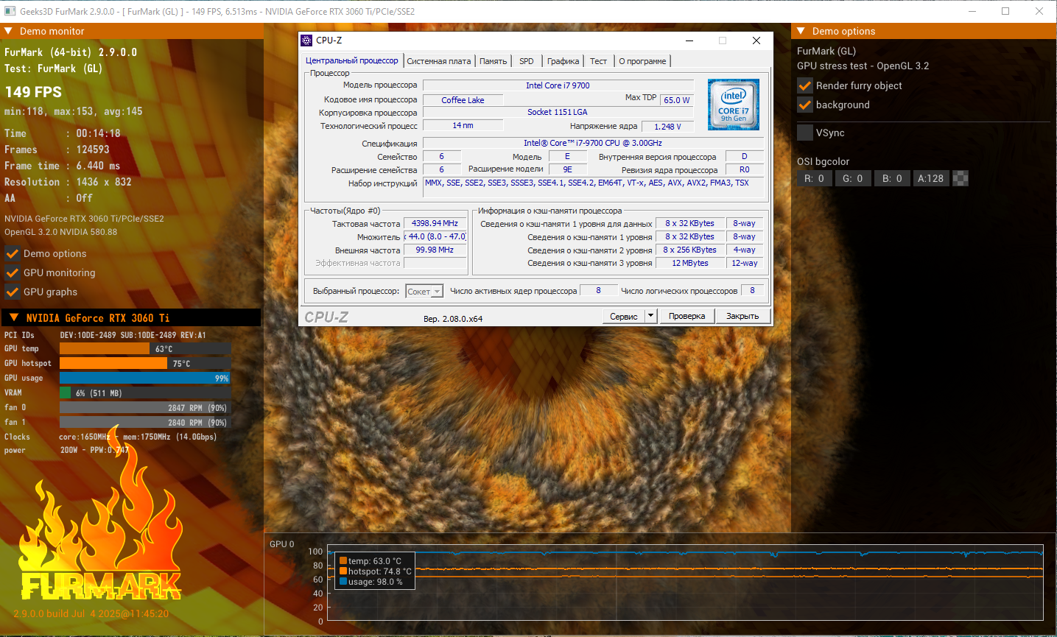
Task: Adjust the B: 0 color field
Action: pos(893,178)
